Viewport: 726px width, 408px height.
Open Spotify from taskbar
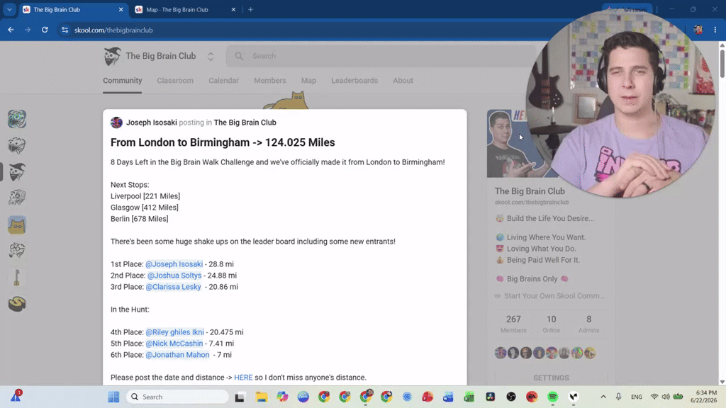coord(553,397)
